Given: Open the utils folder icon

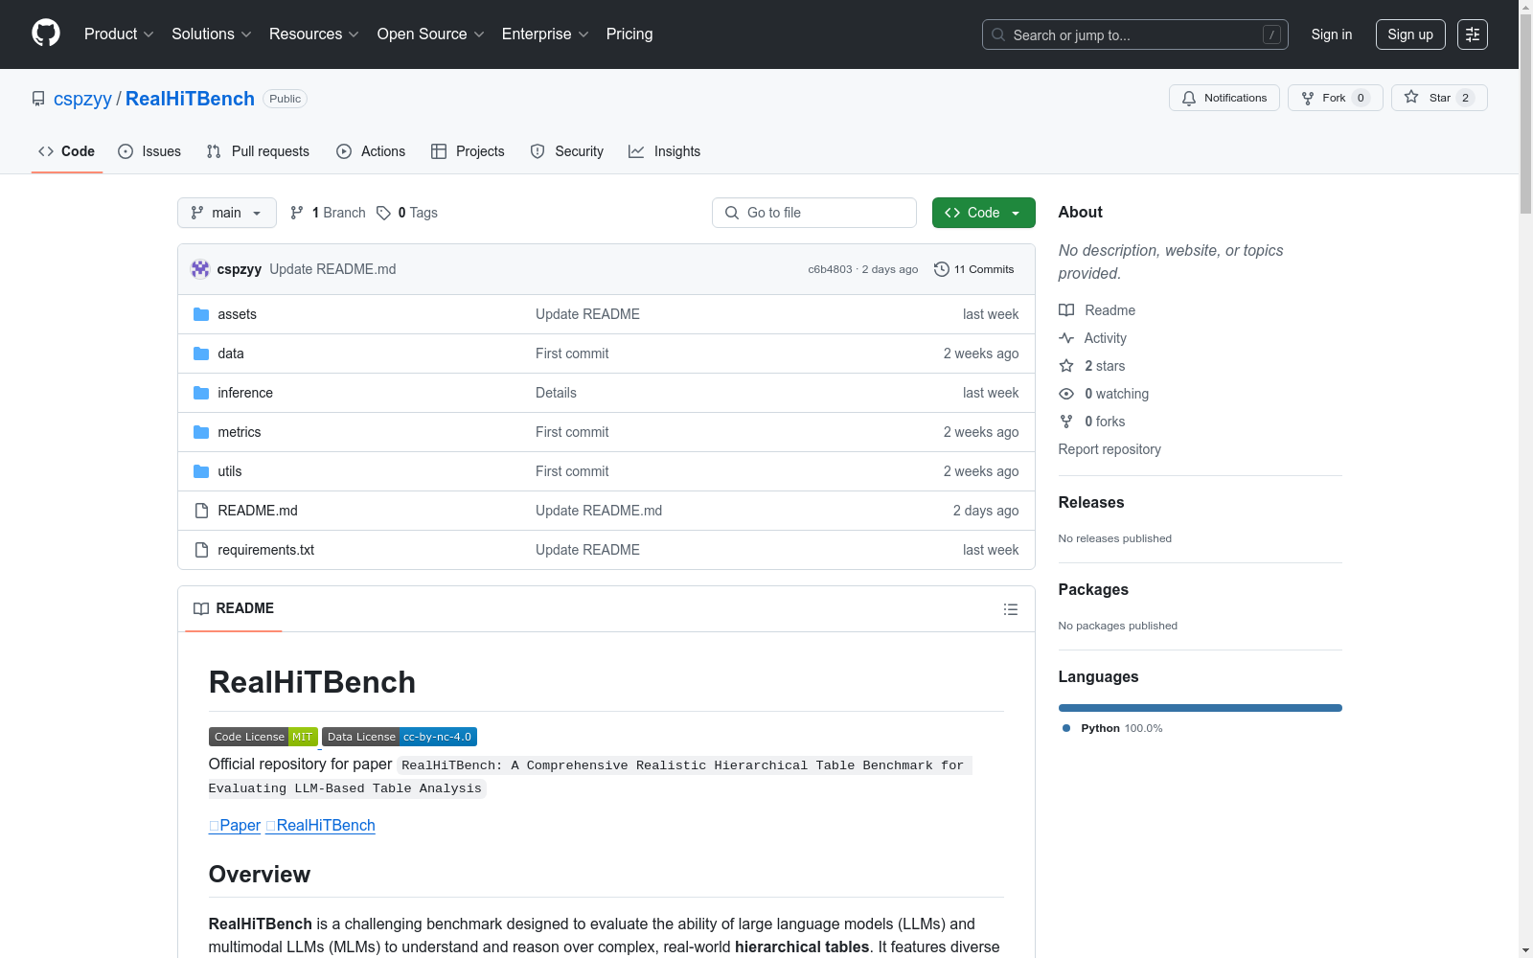Looking at the screenshot, I should pyautogui.click(x=201, y=471).
